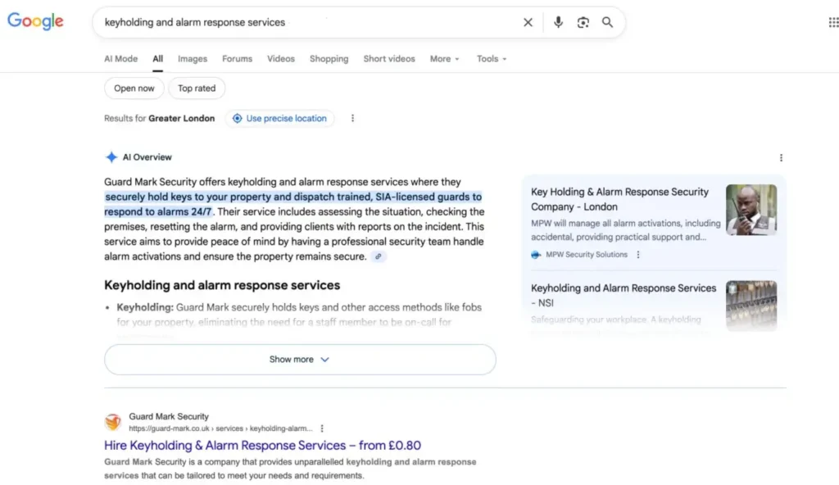Switch to AI Mode tab
The height and width of the screenshot is (485, 839).
[121, 59]
